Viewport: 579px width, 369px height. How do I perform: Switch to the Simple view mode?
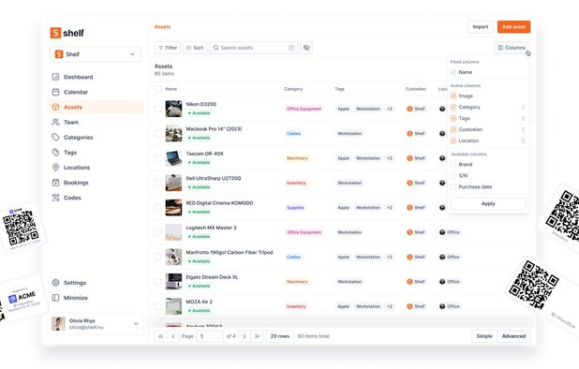coord(484,336)
